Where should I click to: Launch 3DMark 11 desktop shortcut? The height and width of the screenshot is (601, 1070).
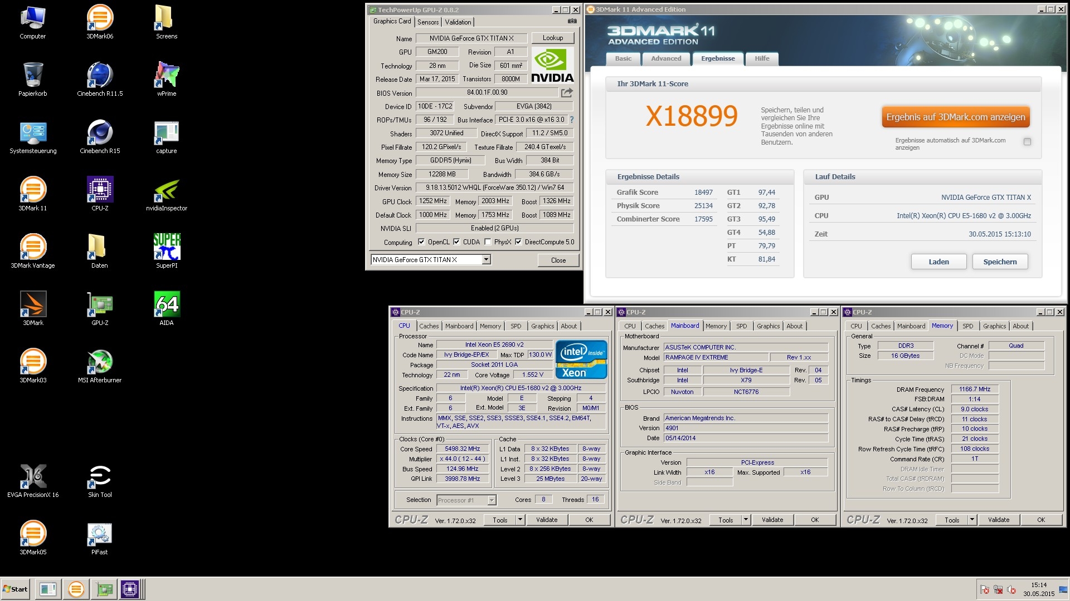click(x=33, y=194)
